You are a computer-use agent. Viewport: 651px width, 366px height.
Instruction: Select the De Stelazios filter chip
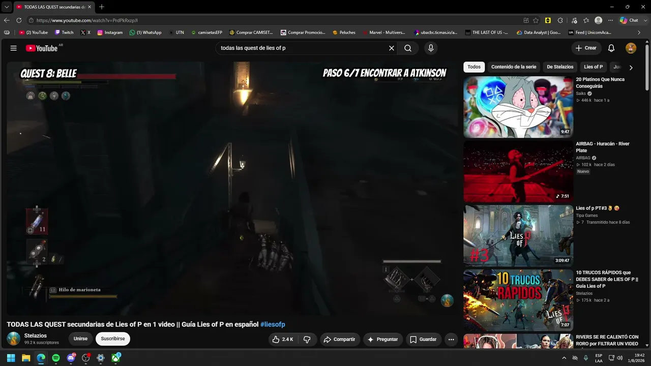(x=560, y=67)
